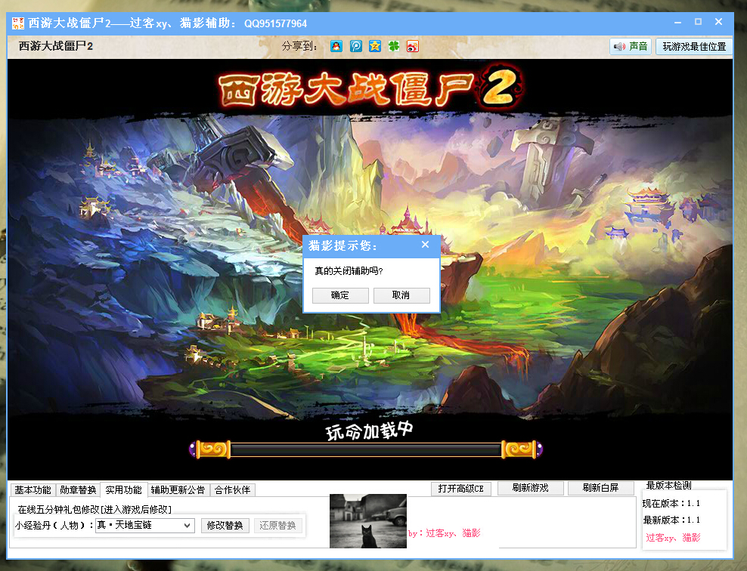The width and height of the screenshot is (747, 571).
Task: Share to QQ penguin icon
Action: coord(336,46)
